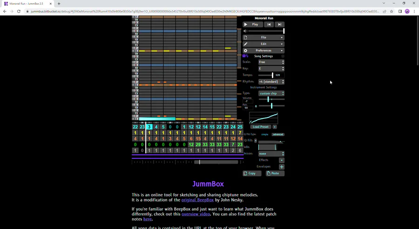419x229 pixels.
Task: Open the Unison dropdown
Action: [x=271, y=154]
